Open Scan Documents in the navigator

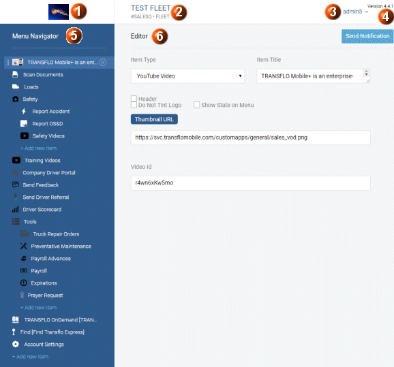coord(43,74)
